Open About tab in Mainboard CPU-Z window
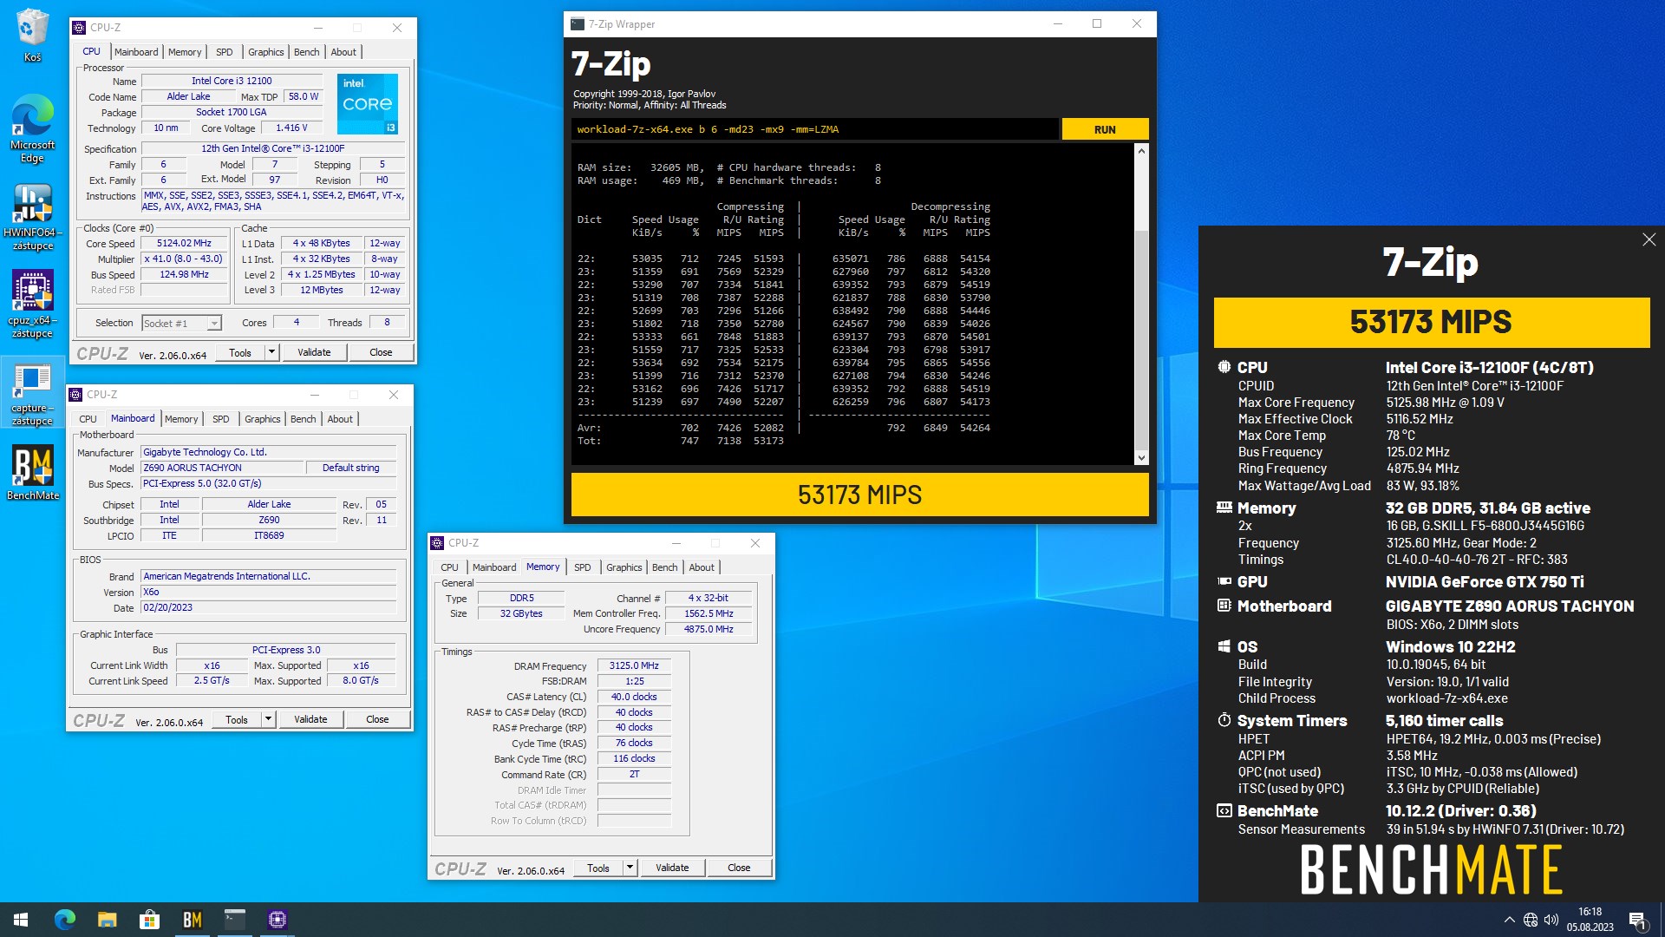The height and width of the screenshot is (937, 1665). 340,419
